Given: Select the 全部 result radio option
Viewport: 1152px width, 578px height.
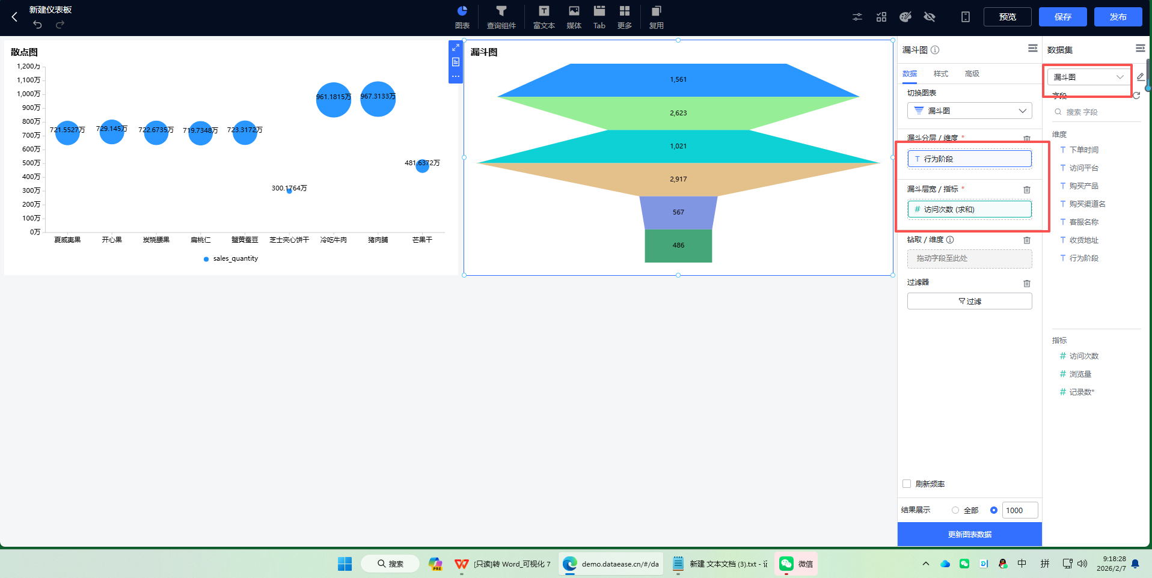Looking at the screenshot, I should pyautogui.click(x=955, y=510).
